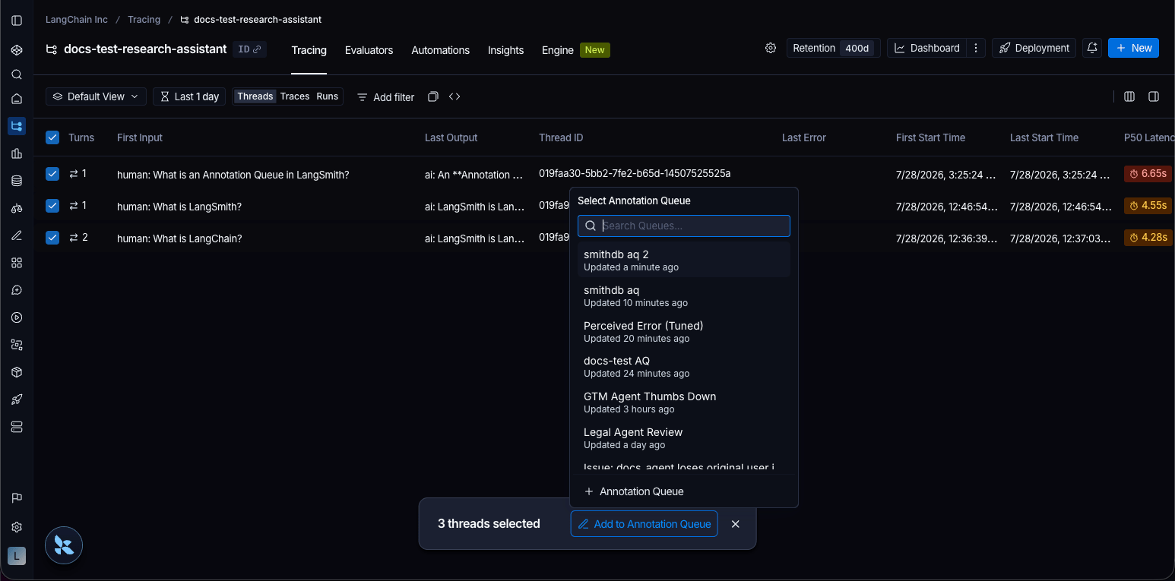Open the cube box sidebar icon
Screen dimensions: 1175x581
coord(17,372)
